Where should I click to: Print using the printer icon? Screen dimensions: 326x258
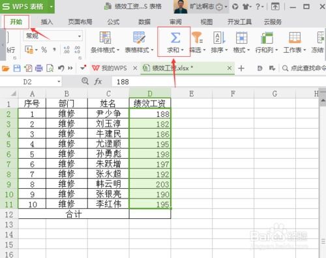39,69
